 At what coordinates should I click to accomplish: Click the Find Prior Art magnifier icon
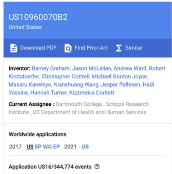coord(68,48)
